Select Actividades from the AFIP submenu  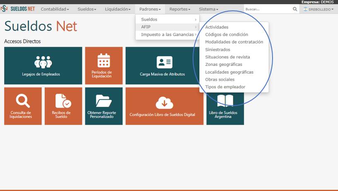[217, 27]
